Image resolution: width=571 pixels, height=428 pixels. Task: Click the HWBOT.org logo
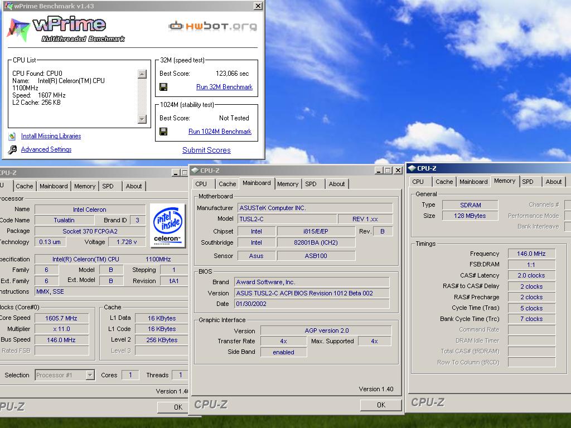pyautogui.click(x=213, y=26)
